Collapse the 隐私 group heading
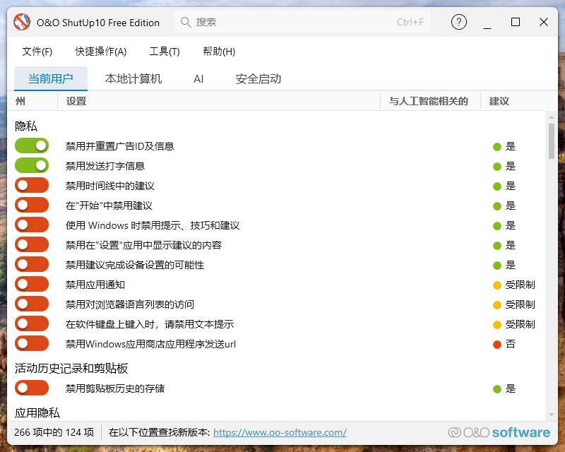The height and width of the screenshot is (452, 565). [x=26, y=126]
